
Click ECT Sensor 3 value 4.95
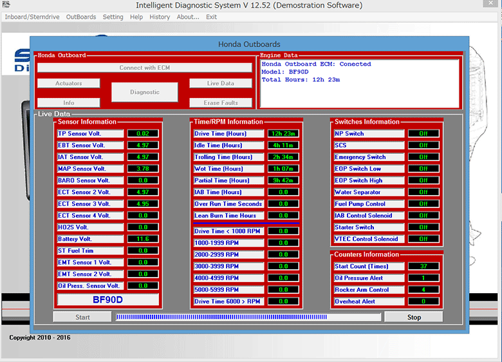tap(143, 204)
